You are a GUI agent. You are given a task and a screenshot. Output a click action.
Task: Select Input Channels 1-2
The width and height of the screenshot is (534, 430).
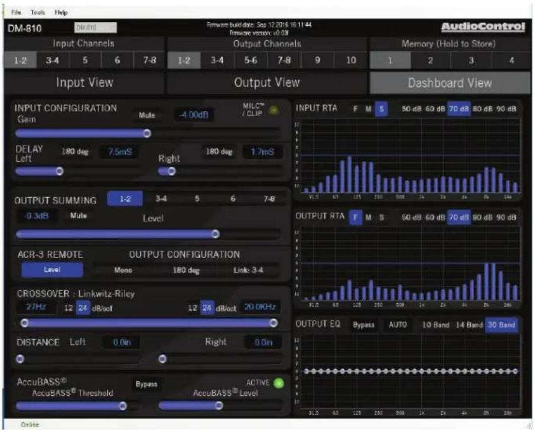pyautogui.click(x=20, y=60)
